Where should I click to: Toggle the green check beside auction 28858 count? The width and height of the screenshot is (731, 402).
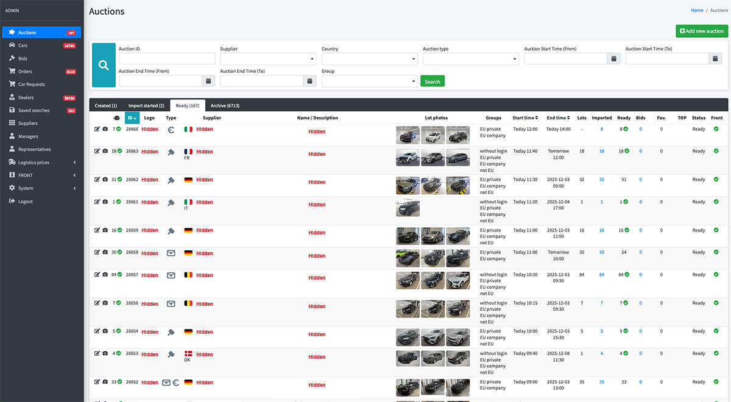click(119, 252)
